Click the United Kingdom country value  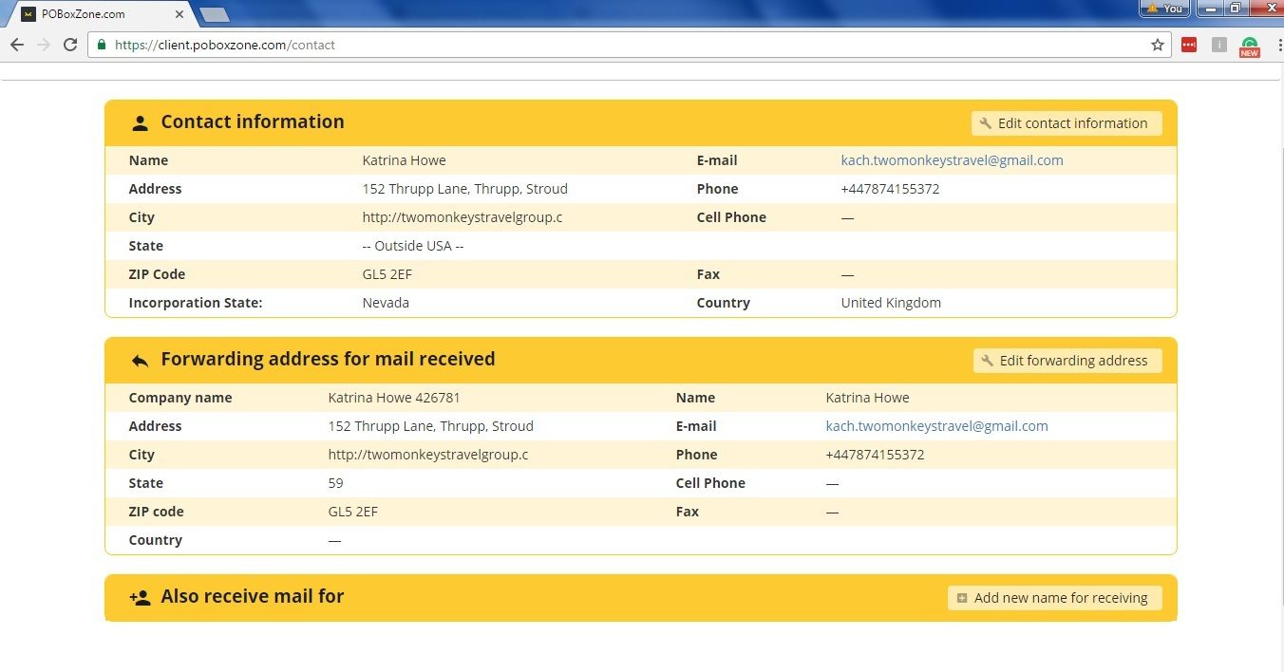891,303
